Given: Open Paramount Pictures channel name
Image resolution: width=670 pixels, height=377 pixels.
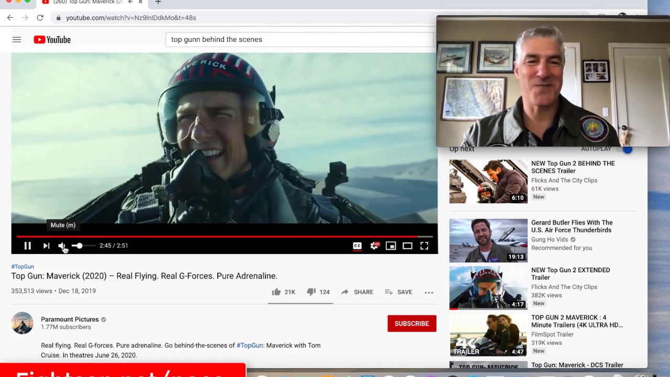Looking at the screenshot, I should [70, 319].
